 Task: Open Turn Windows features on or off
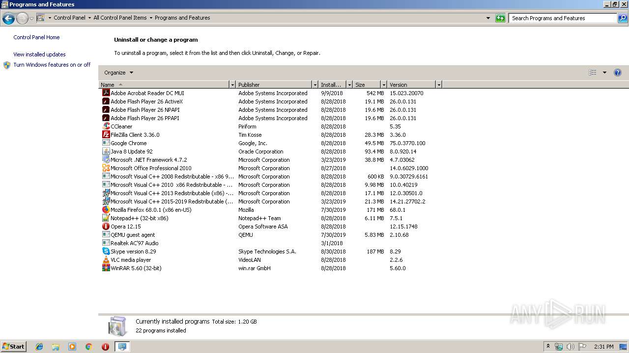[x=52, y=65]
